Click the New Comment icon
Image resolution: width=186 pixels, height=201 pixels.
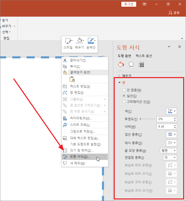tap(65, 163)
